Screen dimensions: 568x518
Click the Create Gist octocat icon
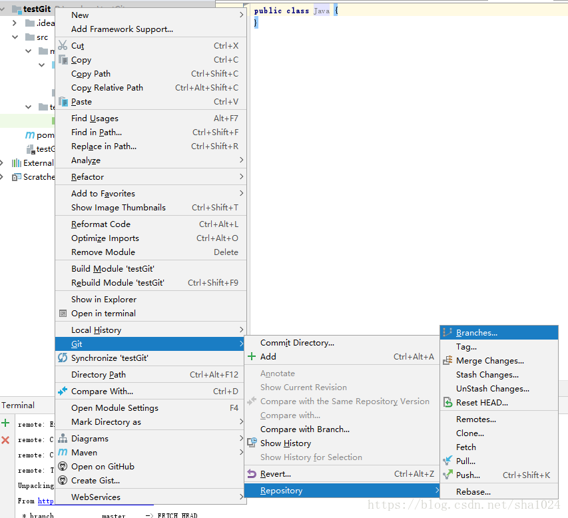[x=63, y=480]
